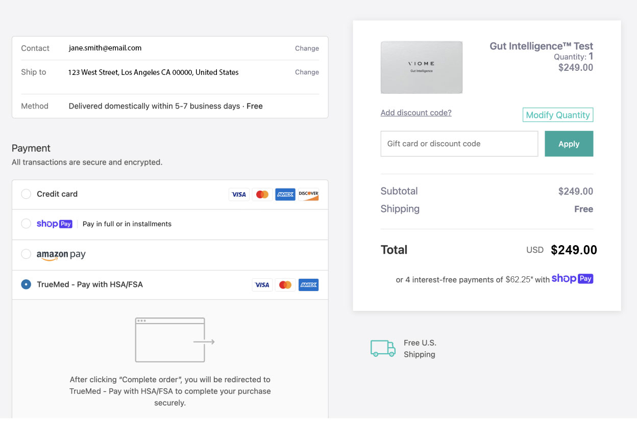Focus the Gift card or discount code field
This screenshot has width=637, height=423.
[x=459, y=144]
